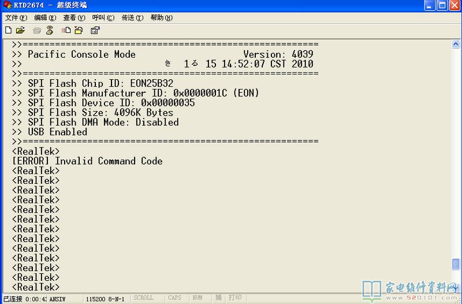This screenshot has width=462, height=304.
Task: Expand the 呼叫(C) menu
Action: tap(103, 18)
